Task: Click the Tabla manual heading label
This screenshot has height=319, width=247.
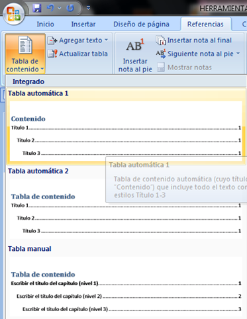Action: point(30,249)
